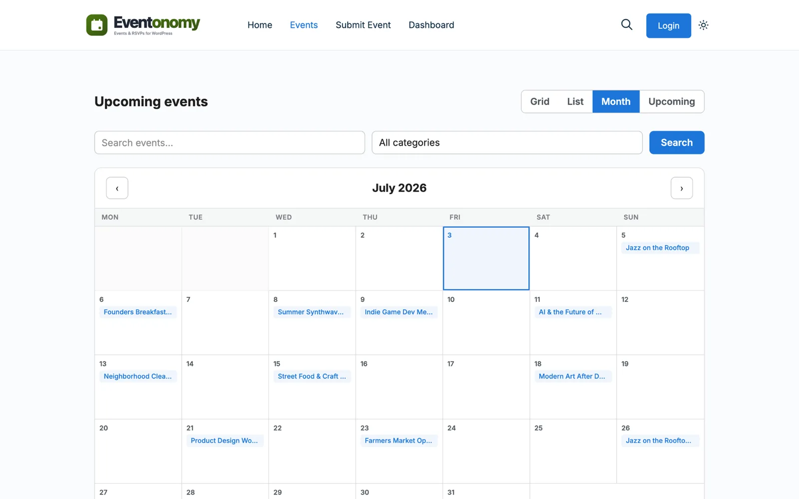This screenshot has height=499, width=799.
Task: Open the Submit Event nav item
Action: (x=363, y=25)
